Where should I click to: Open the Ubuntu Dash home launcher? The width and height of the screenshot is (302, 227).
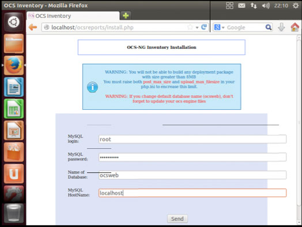click(14, 22)
